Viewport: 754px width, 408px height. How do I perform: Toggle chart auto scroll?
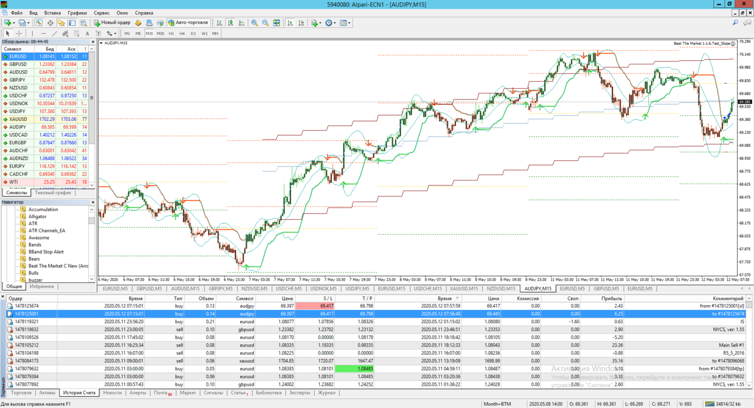point(290,23)
